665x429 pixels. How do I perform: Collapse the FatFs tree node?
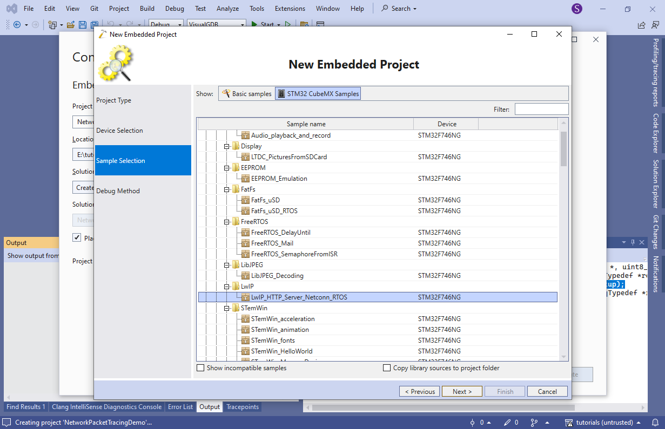coord(227,189)
